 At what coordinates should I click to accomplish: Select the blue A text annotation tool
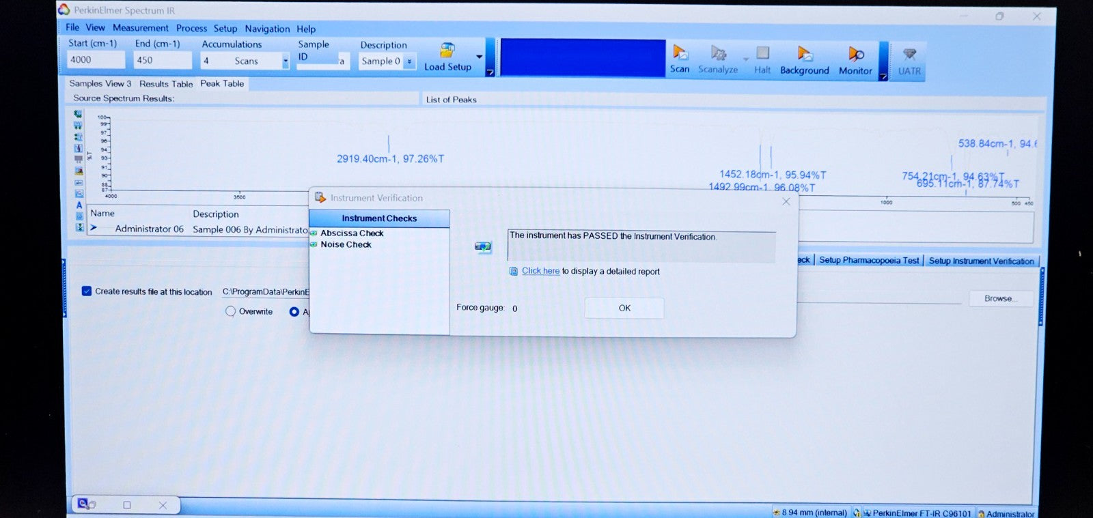(x=79, y=205)
